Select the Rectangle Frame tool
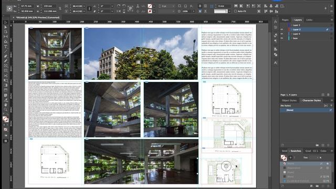Screen dimensions: 336x189 [x=6, y=66]
